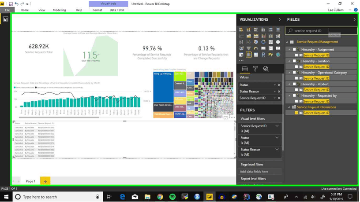Image resolution: width=360 pixels, height=202 pixels.
Task: Select the pie chart visualization
Action: click(256, 42)
